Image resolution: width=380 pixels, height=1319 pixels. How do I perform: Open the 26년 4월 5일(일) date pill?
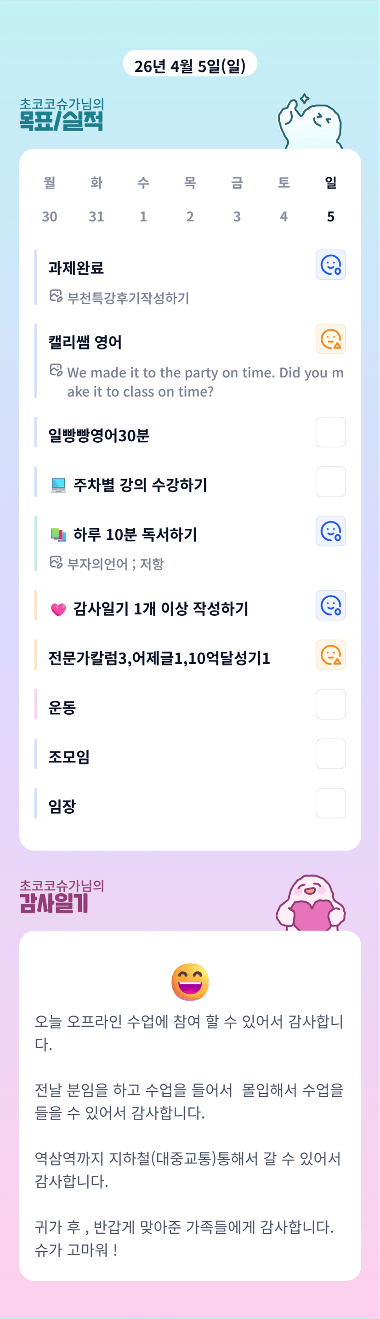pos(190,65)
